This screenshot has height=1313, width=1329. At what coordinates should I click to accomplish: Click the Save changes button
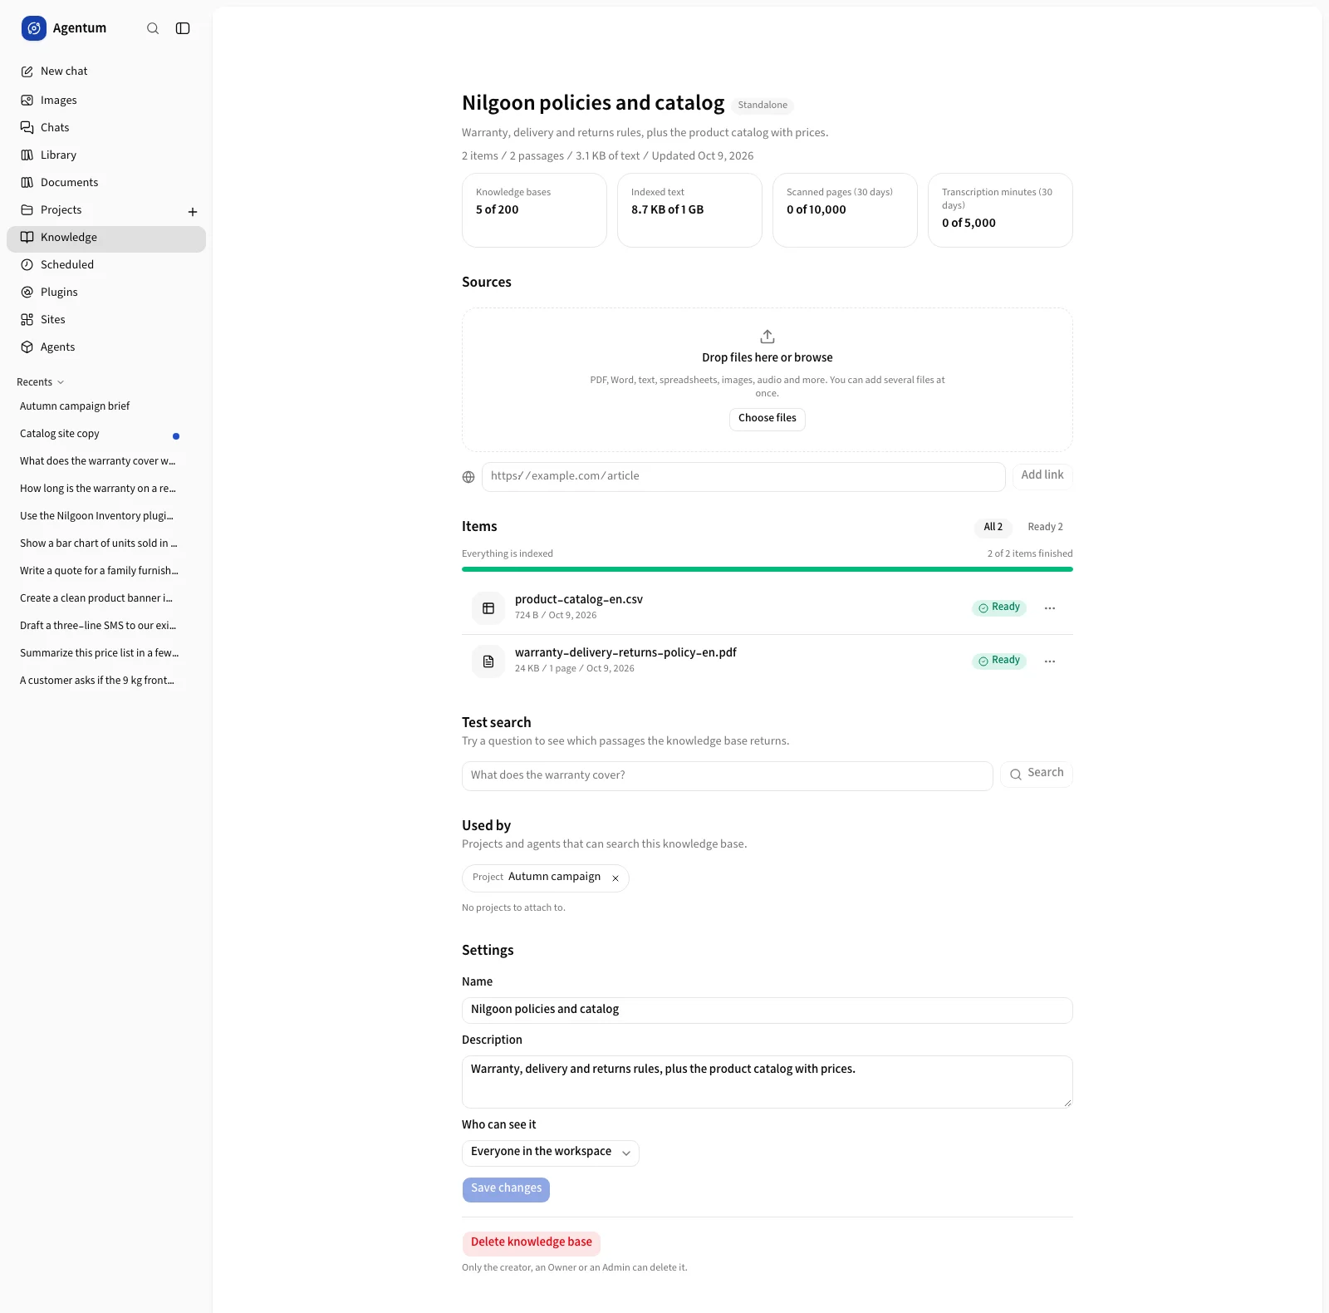coord(506,1189)
